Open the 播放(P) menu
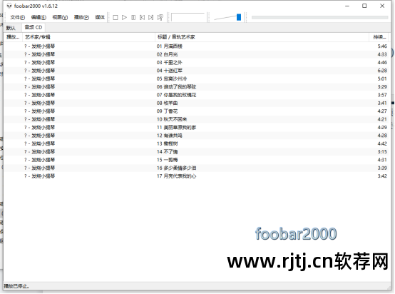 point(81,17)
